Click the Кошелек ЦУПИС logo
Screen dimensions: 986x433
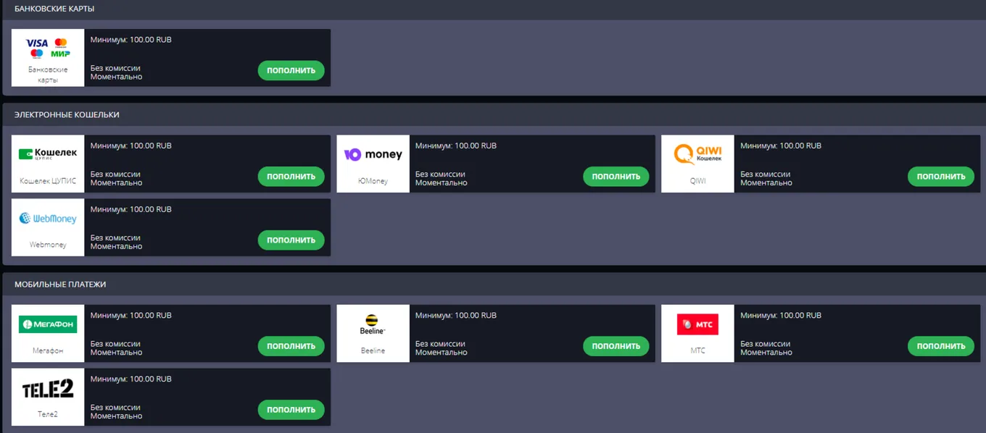click(x=48, y=154)
